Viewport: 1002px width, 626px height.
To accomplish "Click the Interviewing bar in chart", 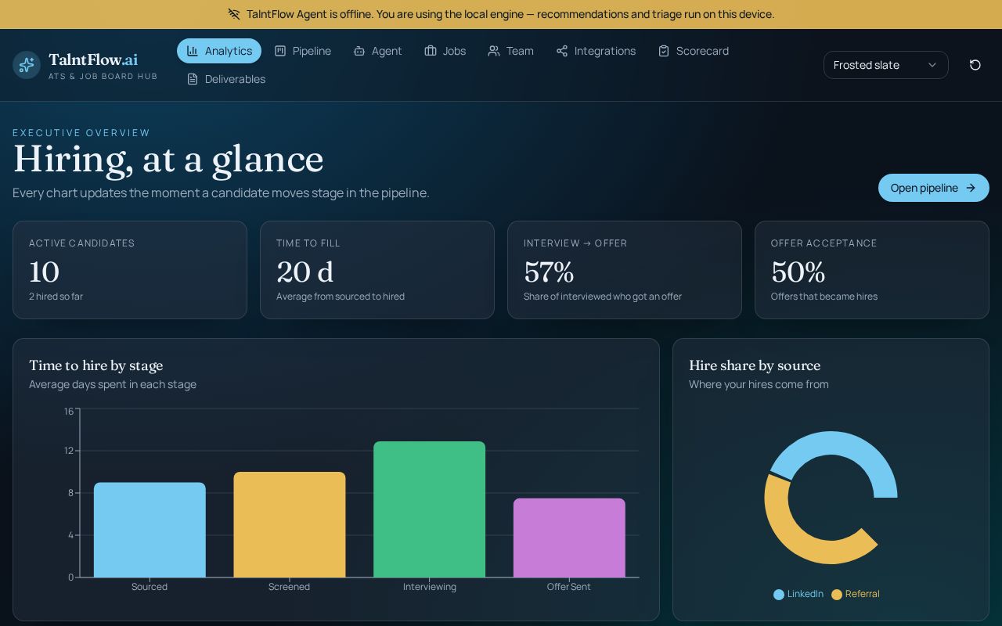I will pos(430,509).
